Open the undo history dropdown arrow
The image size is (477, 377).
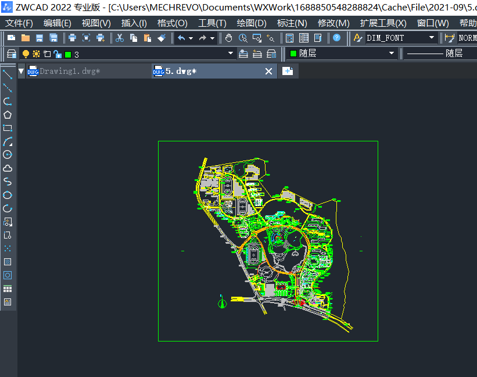(x=191, y=38)
